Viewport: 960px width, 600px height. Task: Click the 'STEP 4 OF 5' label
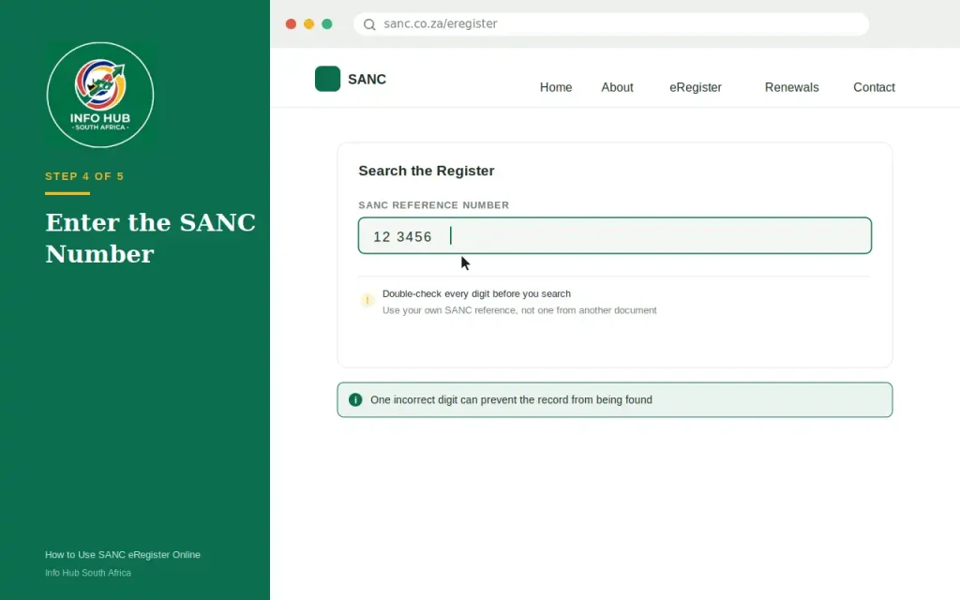(x=84, y=176)
